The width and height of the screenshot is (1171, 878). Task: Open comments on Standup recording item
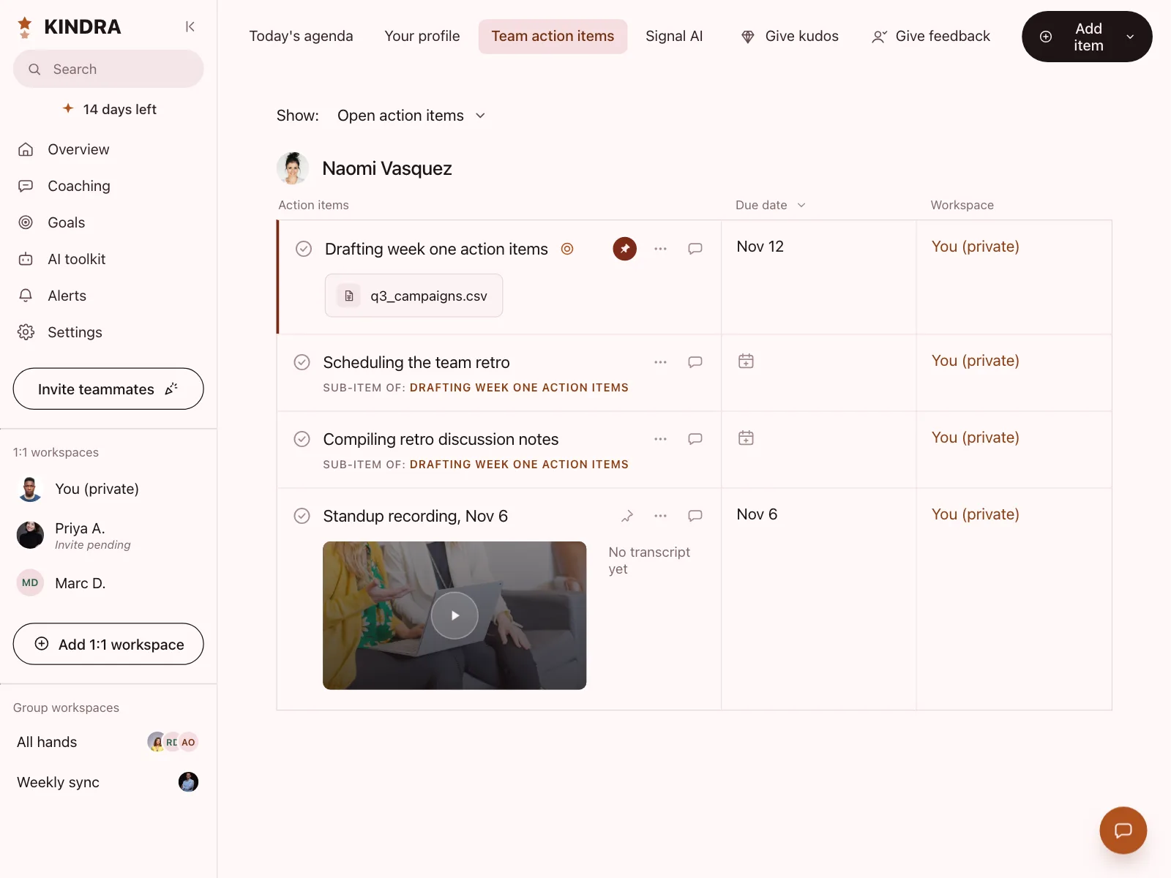[x=695, y=516]
